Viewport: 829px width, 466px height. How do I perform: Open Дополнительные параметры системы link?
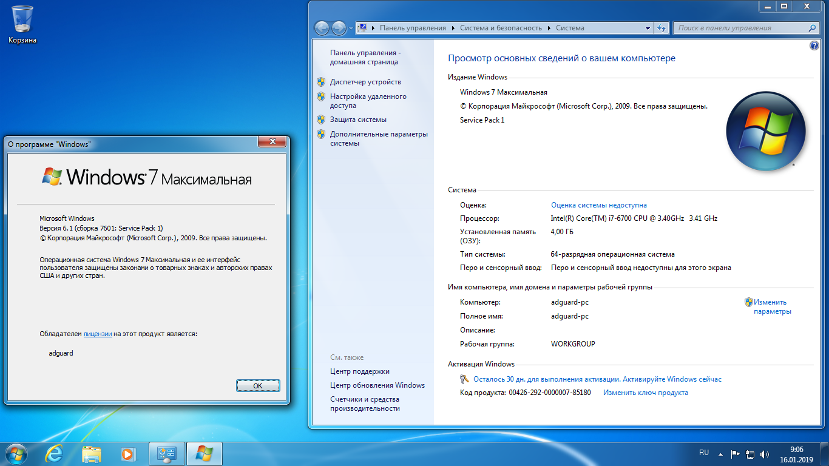[x=379, y=138]
